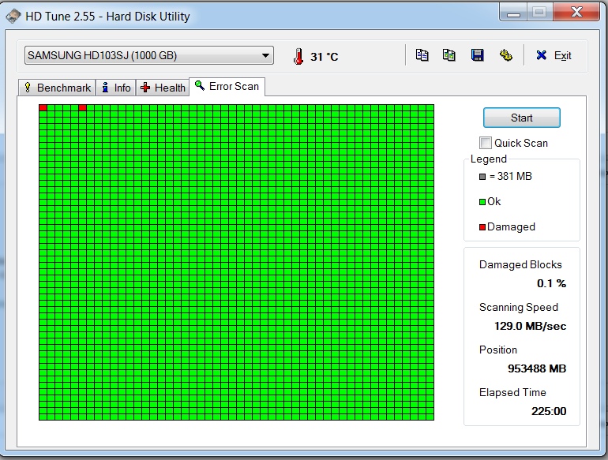Click the Position label
The image size is (608, 460).
coord(498,350)
